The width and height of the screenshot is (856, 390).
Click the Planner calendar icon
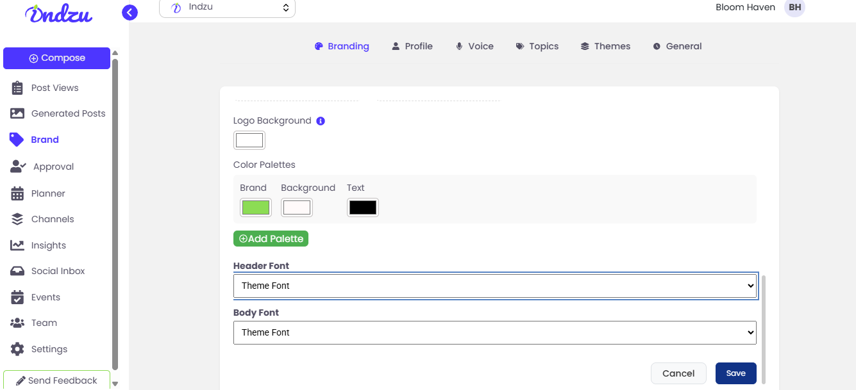[17, 193]
